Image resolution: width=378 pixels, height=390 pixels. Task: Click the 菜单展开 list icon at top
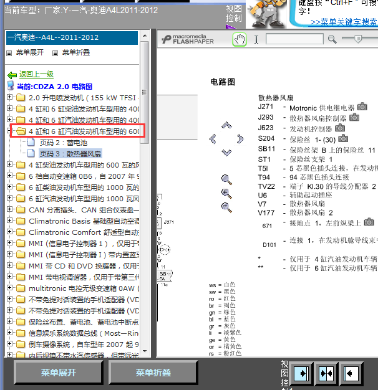tap(9, 53)
